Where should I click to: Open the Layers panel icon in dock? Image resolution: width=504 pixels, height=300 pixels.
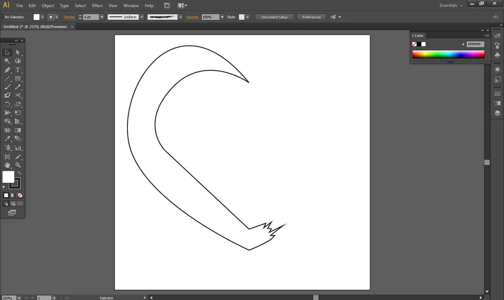tap(497, 113)
